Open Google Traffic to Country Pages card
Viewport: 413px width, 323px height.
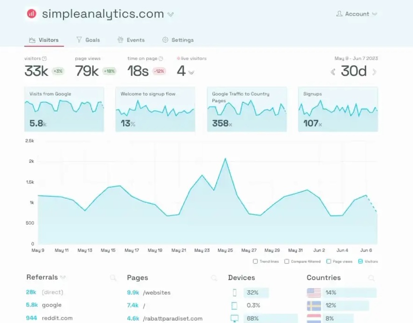247,109
